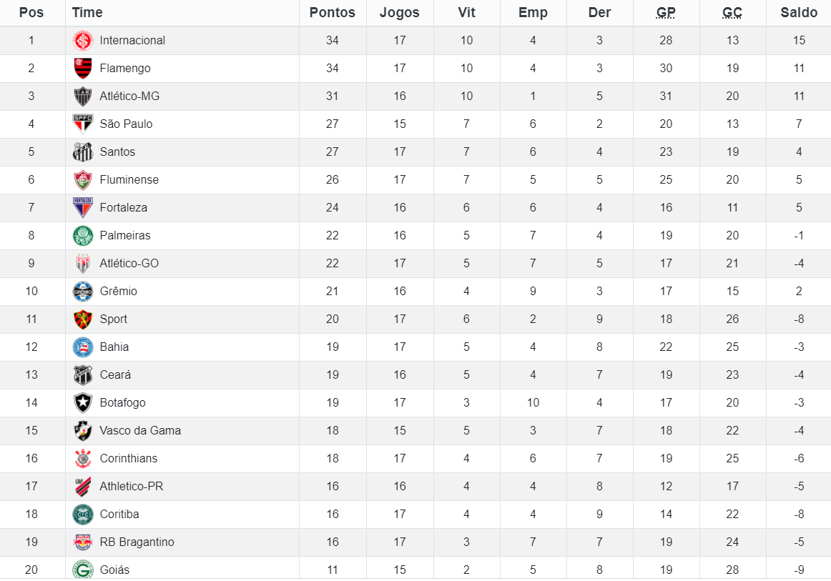This screenshot has width=831, height=581.
Task: Sort by the Saldo column header
Action: tap(799, 13)
